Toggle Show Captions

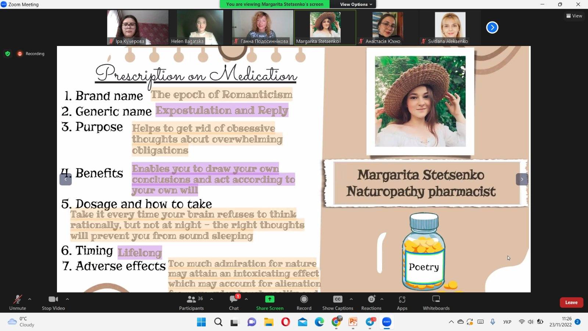(337, 303)
